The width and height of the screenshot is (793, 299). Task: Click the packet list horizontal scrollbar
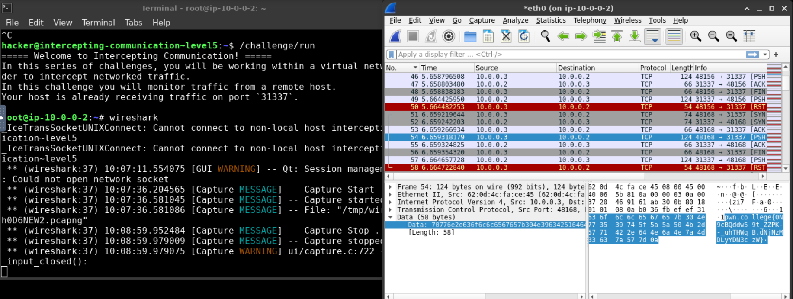click(575, 176)
